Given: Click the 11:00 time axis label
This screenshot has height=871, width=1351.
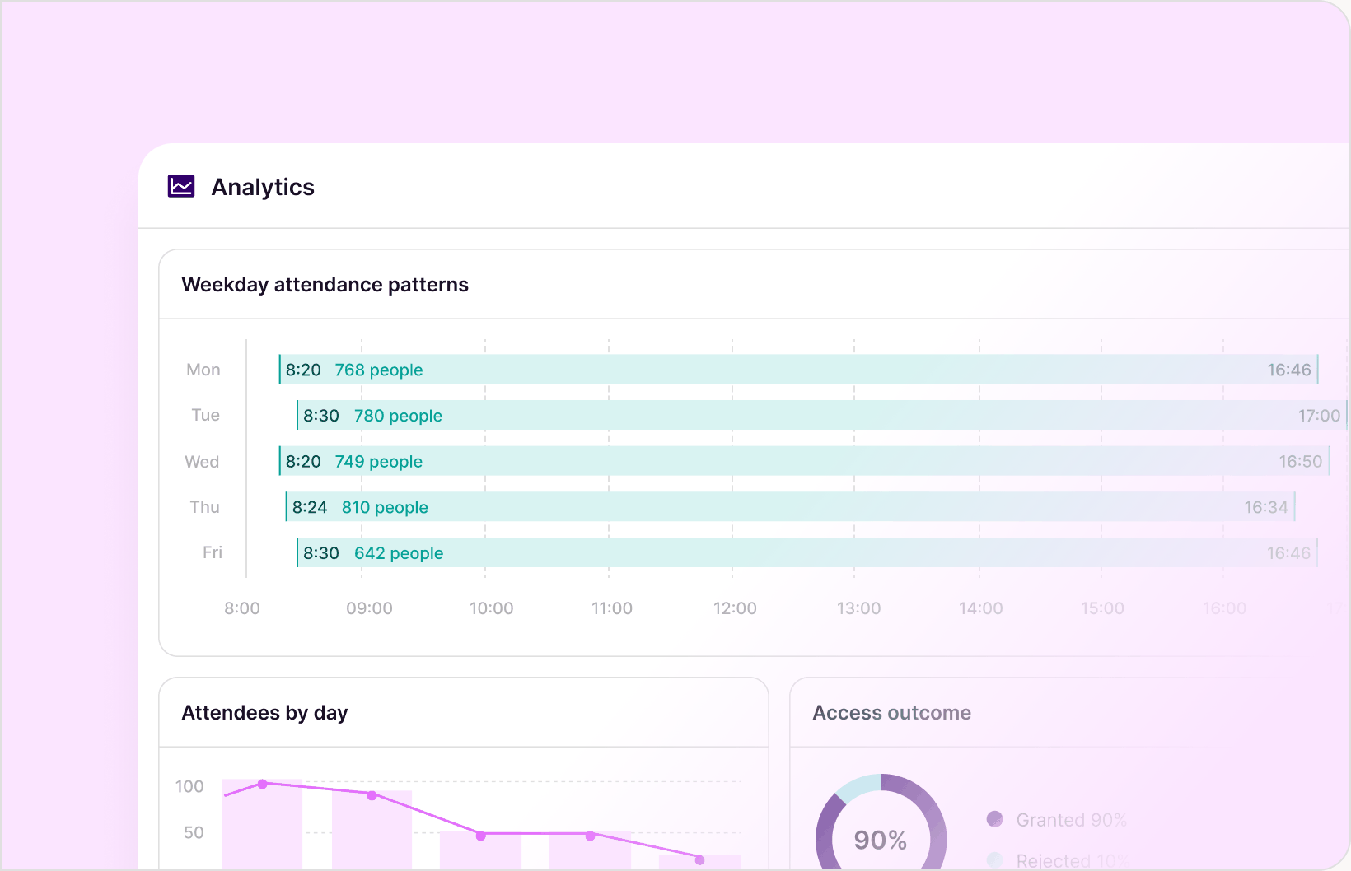Looking at the screenshot, I should pyautogui.click(x=612, y=608).
